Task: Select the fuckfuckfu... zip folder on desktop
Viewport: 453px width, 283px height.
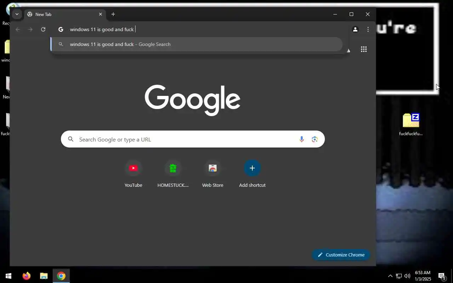Action: pos(411,125)
